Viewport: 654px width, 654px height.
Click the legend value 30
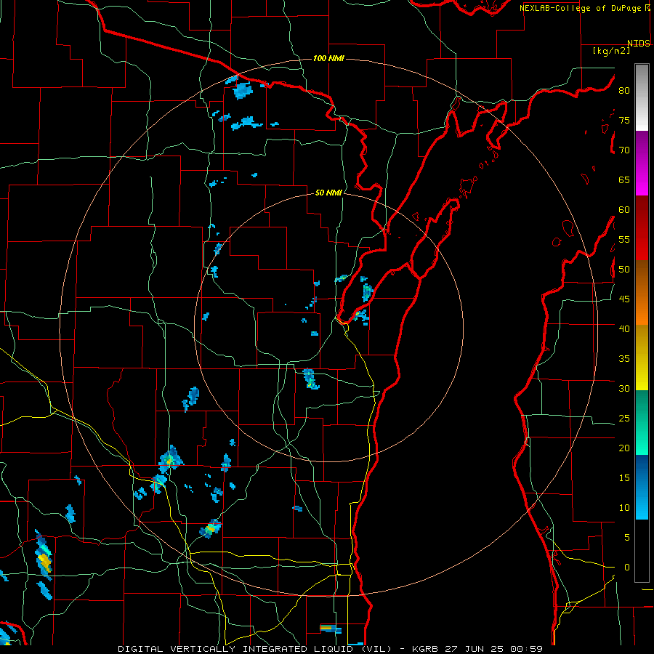pos(624,388)
